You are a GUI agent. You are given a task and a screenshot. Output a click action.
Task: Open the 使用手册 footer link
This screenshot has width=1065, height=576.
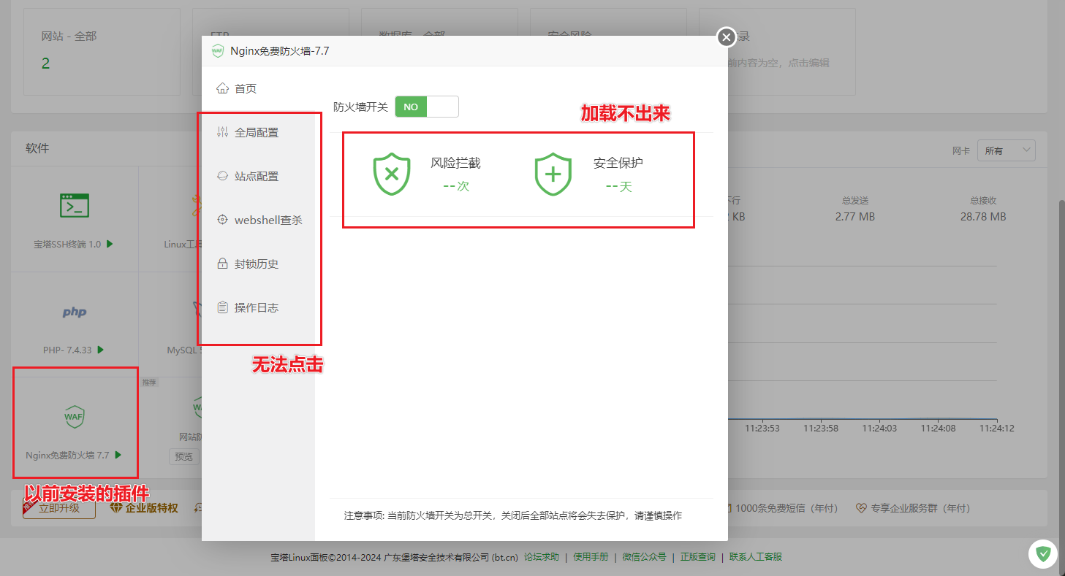click(591, 557)
